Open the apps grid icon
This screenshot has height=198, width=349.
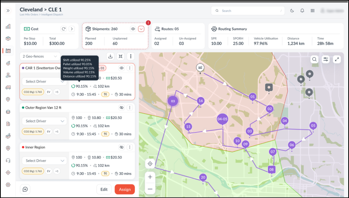click(x=312, y=11)
